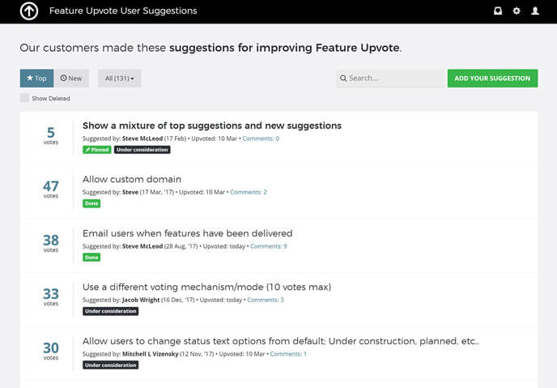557x388 pixels.
Task: Open the inbox tray icon
Action: (498, 11)
